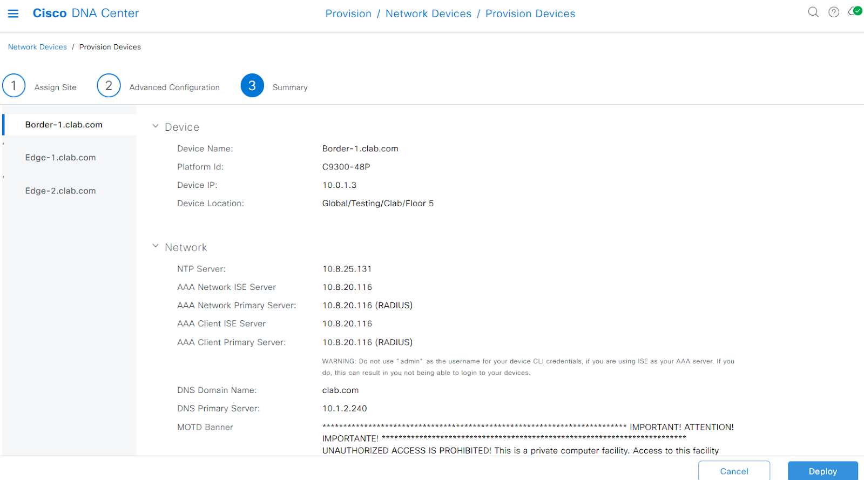Click NTP server value 10.8.25.131
This screenshot has width=864, height=480.
point(347,269)
